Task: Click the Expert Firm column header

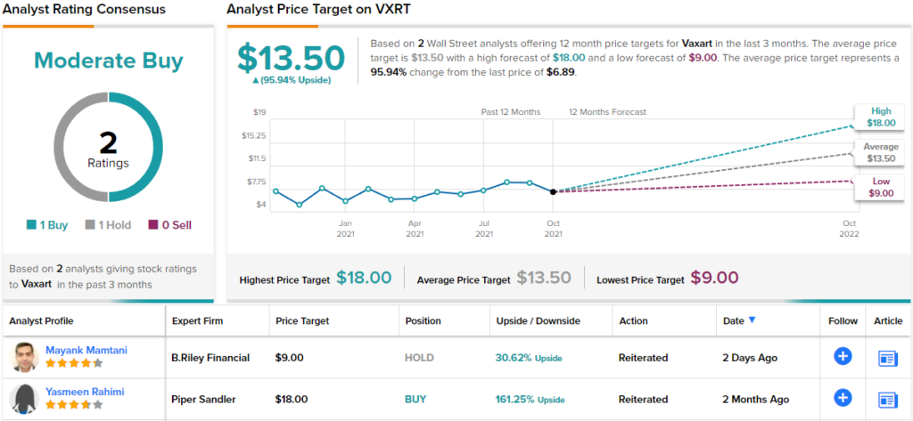Action: coord(197,320)
